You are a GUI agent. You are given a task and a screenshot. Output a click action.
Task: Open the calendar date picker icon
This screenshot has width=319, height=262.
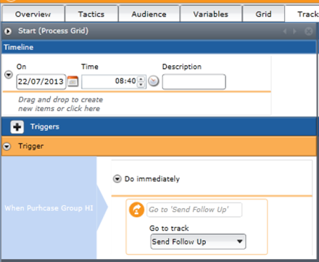(x=72, y=81)
